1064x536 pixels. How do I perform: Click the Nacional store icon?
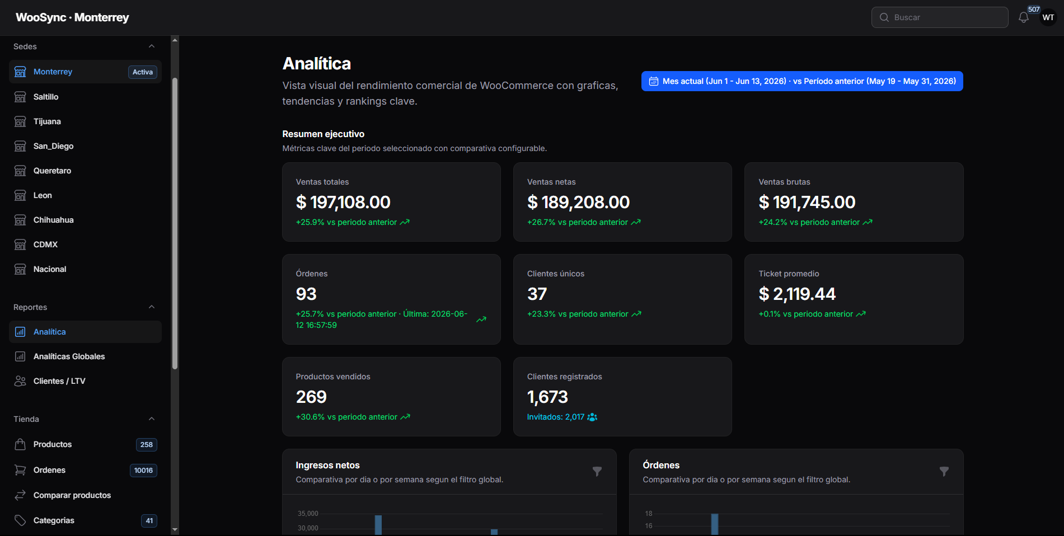[20, 269]
